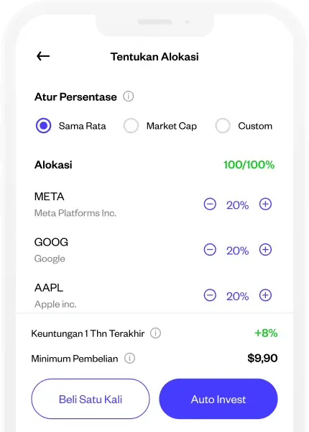Tap plus icon for GOOG allocation
Image resolution: width=309 pixels, height=432 pixels.
[265, 250]
